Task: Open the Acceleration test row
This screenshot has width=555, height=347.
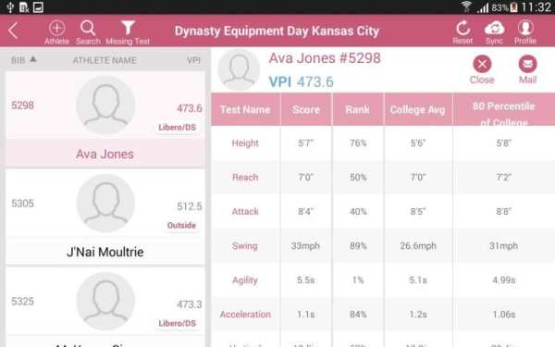Action: click(383, 315)
